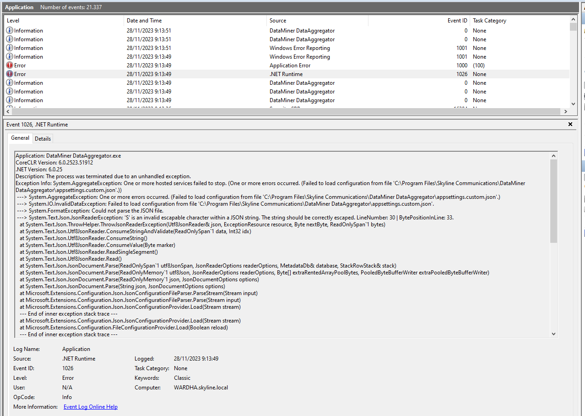Click the '.NET Version: 6.0.25' line
Screen dimensions: 585x416
pyautogui.click(x=39, y=170)
